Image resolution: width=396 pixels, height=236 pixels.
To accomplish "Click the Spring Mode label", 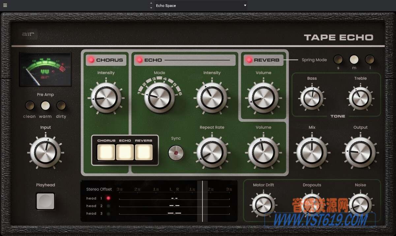I will [x=314, y=60].
